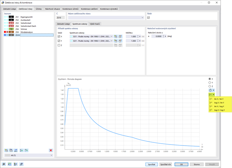Open spectrum SO1 dropdown for direction Y
232x168 pixels.
[x=111, y=41]
